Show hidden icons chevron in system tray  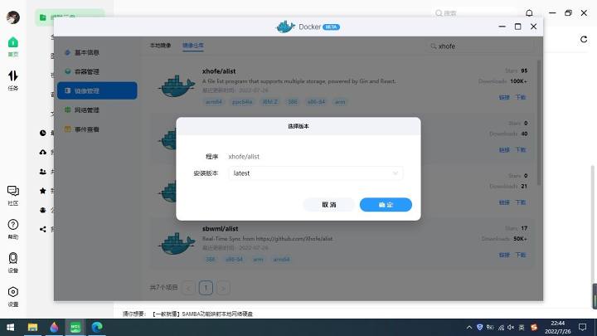tap(469, 327)
